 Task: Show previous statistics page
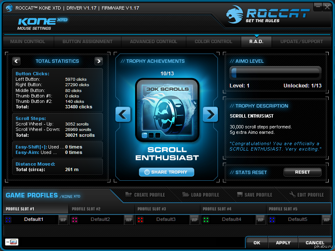pos(16,61)
